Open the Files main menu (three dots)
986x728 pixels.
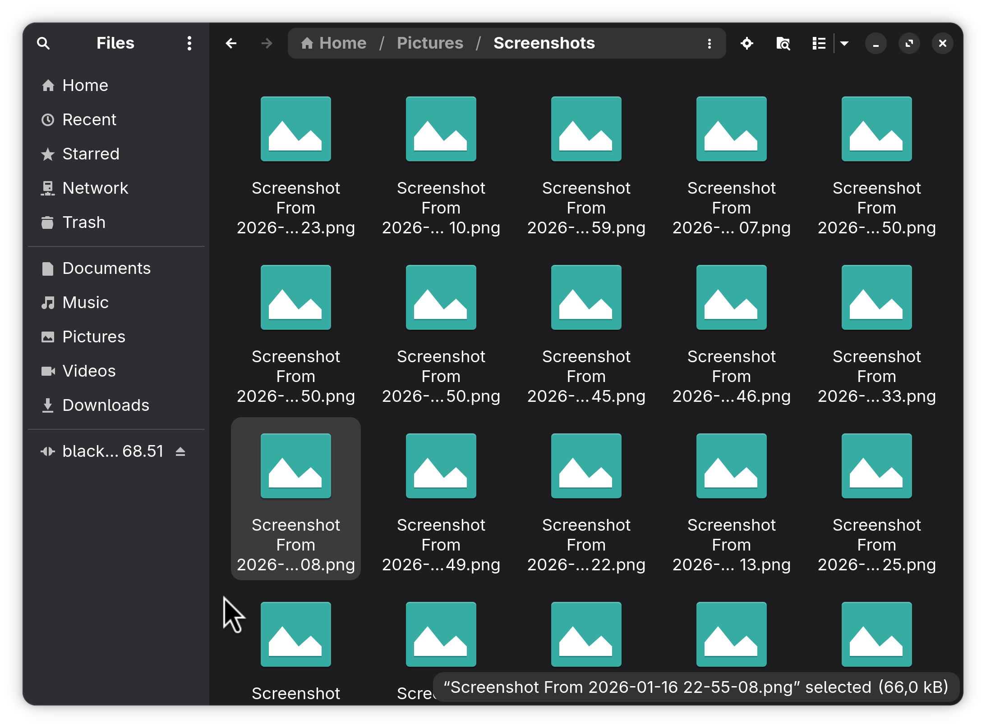(x=189, y=43)
